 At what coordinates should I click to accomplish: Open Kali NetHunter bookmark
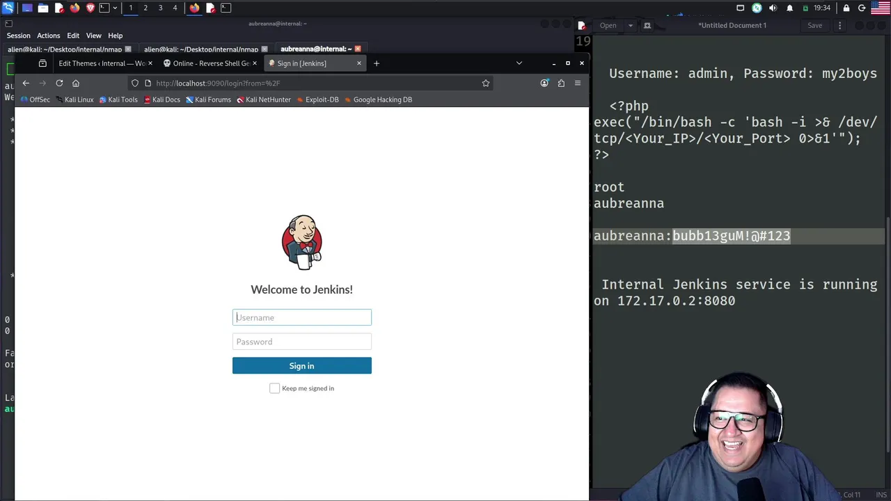click(x=264, y=100)
